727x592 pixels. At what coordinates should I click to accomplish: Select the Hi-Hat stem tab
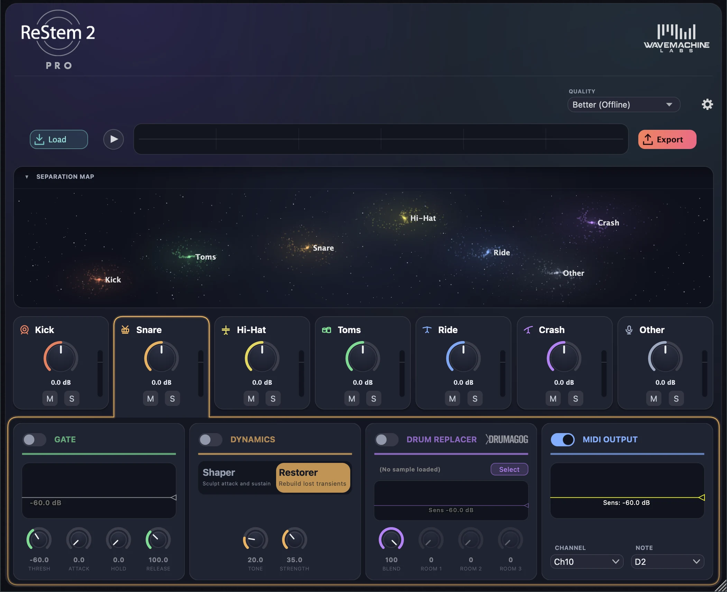point(262,363)
